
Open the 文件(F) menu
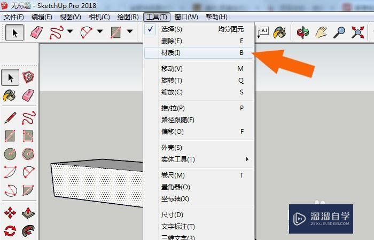point(13,17)
